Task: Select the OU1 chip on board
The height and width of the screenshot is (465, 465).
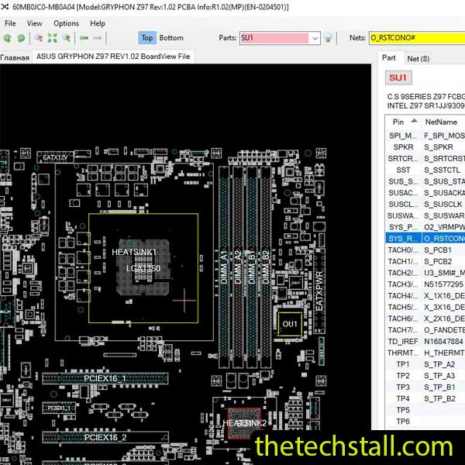Action: pyautogui.click(x=290, y=324)
